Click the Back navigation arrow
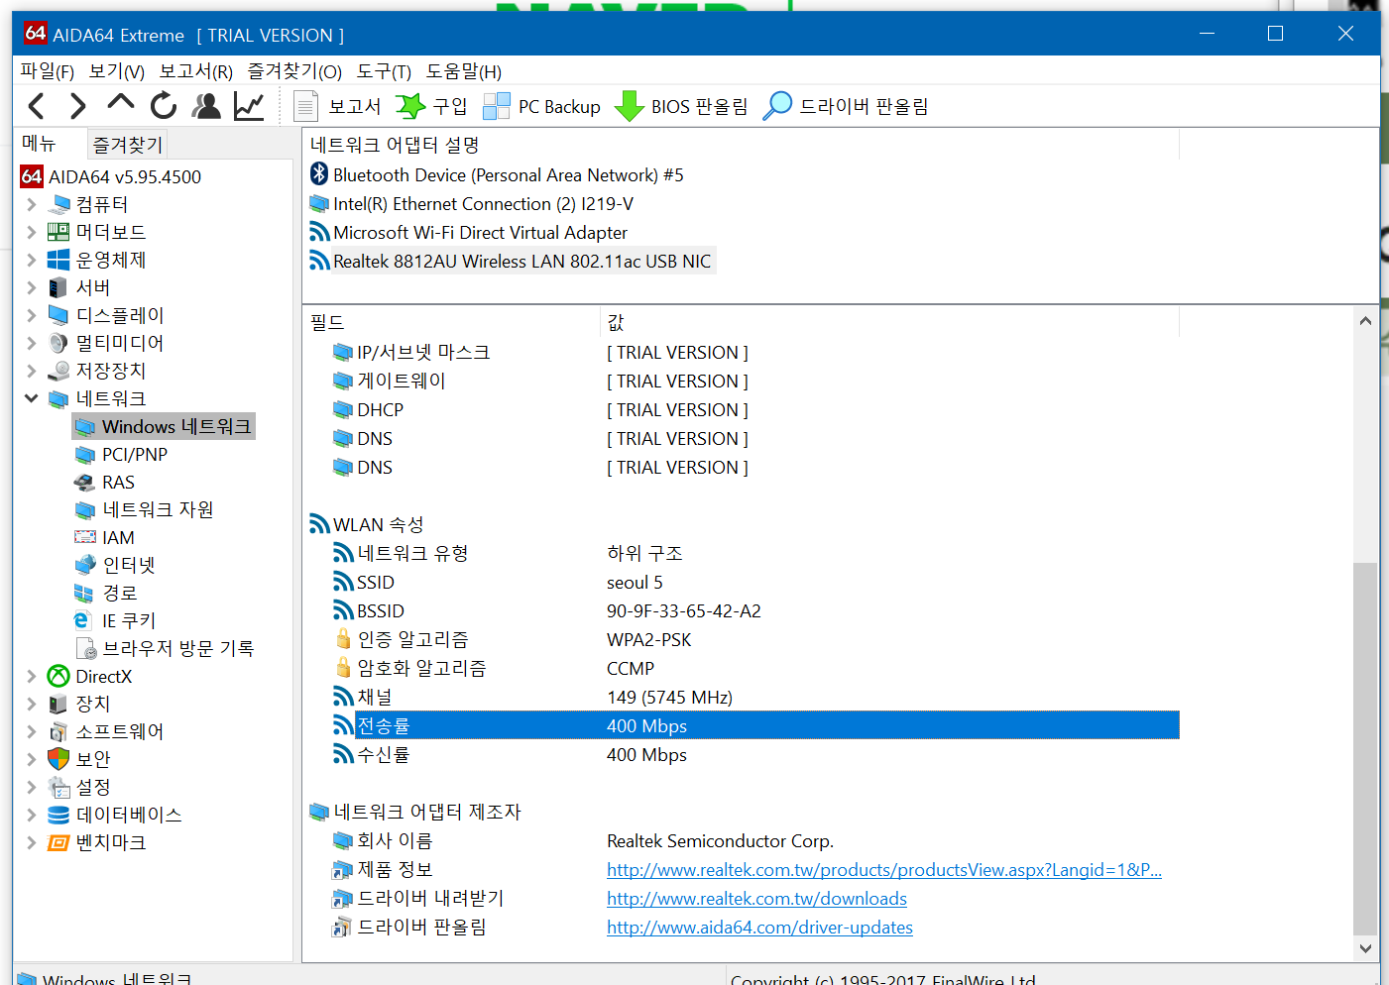Viewport: 1389px width, 985px height. pos(37,106)
